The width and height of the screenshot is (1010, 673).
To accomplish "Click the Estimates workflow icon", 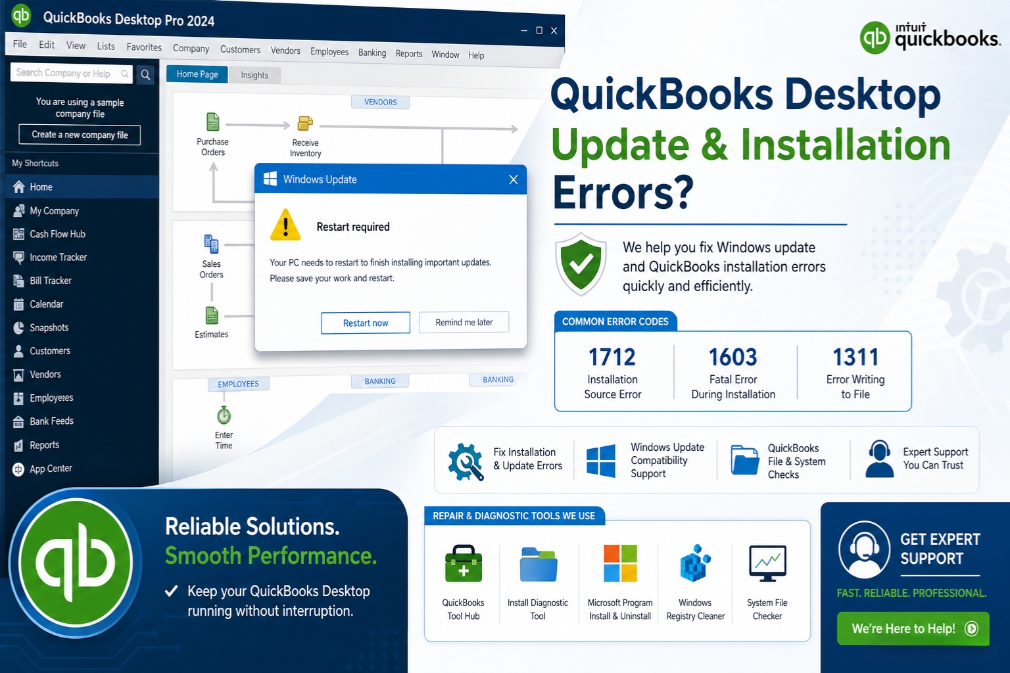I will pyautogui.click(x=212, y=315).
